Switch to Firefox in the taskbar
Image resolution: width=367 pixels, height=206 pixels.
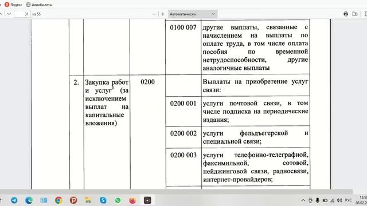tap(132, 200)
